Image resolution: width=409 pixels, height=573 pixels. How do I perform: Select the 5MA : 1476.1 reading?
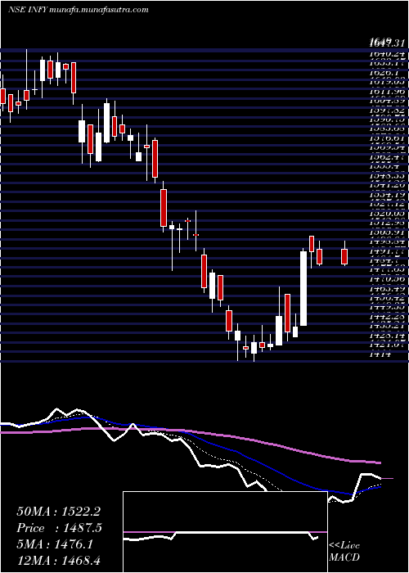[55, 544]
